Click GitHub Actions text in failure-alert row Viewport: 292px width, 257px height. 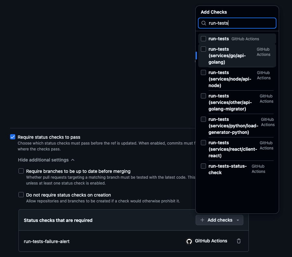tap(211, 241)
